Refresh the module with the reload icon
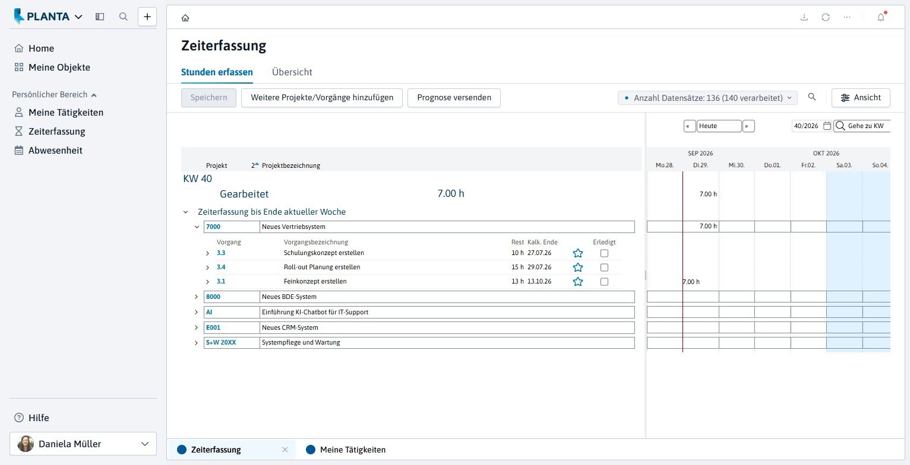This screenshot has width=910, height=465. tap(826, 17)
